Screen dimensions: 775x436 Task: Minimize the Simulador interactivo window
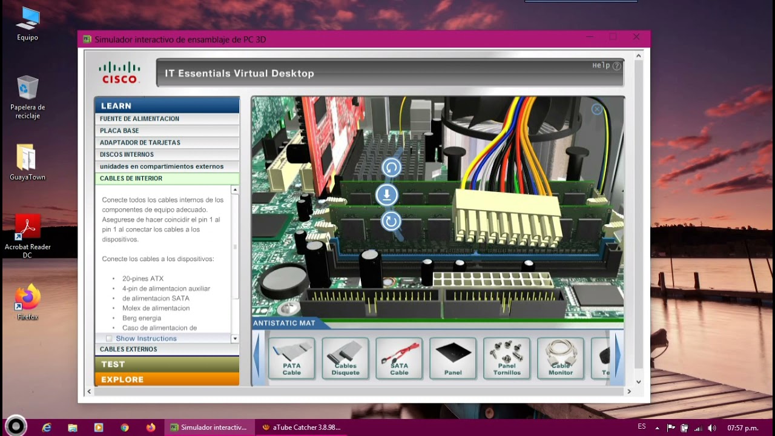pyautogui.click(x=590, y=37)
